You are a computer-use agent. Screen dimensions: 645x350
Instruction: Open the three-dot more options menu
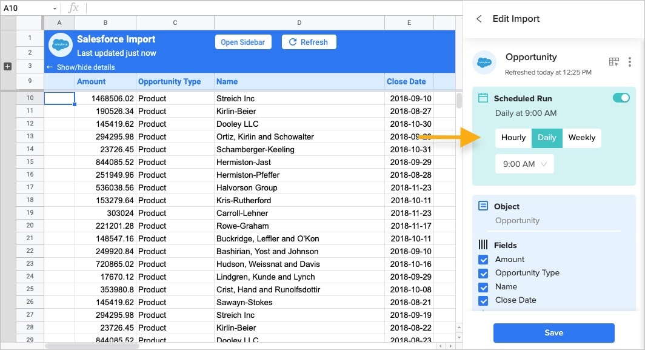(x=630, y=62)
